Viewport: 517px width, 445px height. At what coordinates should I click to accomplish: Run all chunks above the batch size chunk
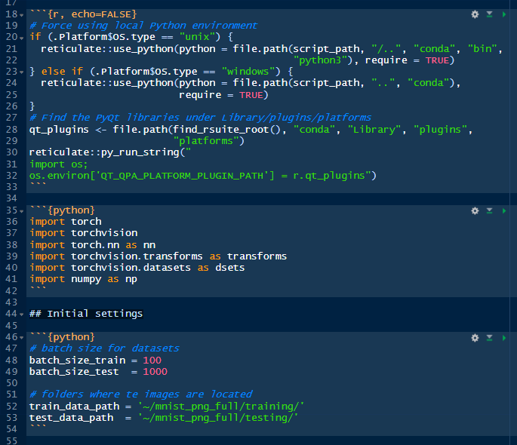coord(489,338)
